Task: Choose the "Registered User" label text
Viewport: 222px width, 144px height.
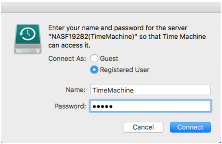Action: coord(125,70)
